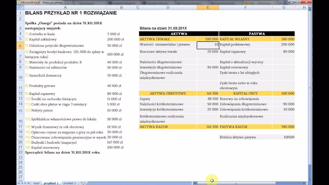Select row 6 by its header

point(20,45)
